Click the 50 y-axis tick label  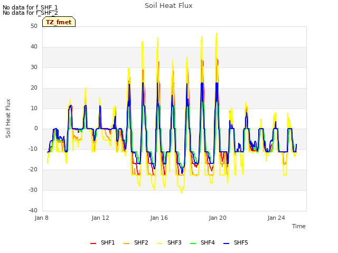coord(34,26)
